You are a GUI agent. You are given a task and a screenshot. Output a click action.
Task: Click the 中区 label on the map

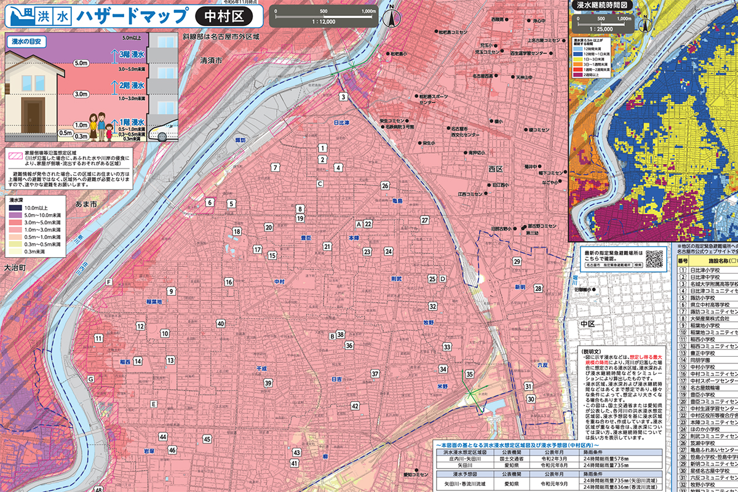click(x=588, y=323)
